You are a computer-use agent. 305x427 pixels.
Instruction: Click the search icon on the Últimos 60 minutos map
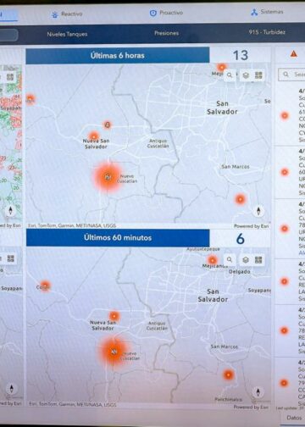click(230, 259)
